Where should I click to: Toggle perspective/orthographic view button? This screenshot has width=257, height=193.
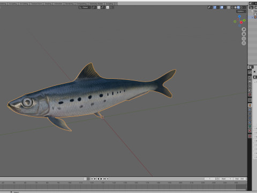(244, 43)
